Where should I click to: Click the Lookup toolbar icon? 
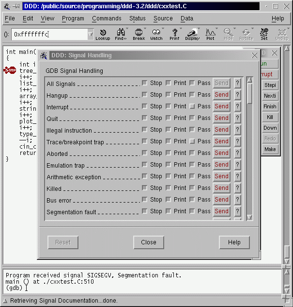pos(102,34)
